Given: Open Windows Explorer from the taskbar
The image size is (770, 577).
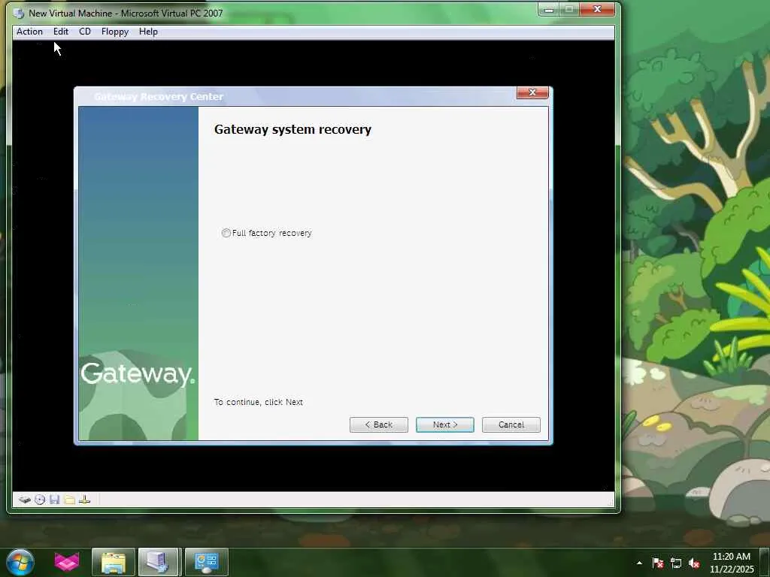Looking at the screenshot, I should 114,562.
